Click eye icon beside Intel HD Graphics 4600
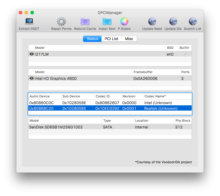The height and width of the screenshot is (196, 220). click(x=31, y=78)
